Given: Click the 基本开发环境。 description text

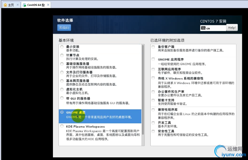Looking at the screenshot, I should pos(168,126).
